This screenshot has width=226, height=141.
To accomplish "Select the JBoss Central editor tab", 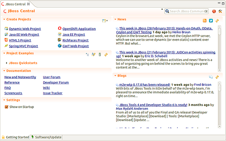I will [15, 4].
